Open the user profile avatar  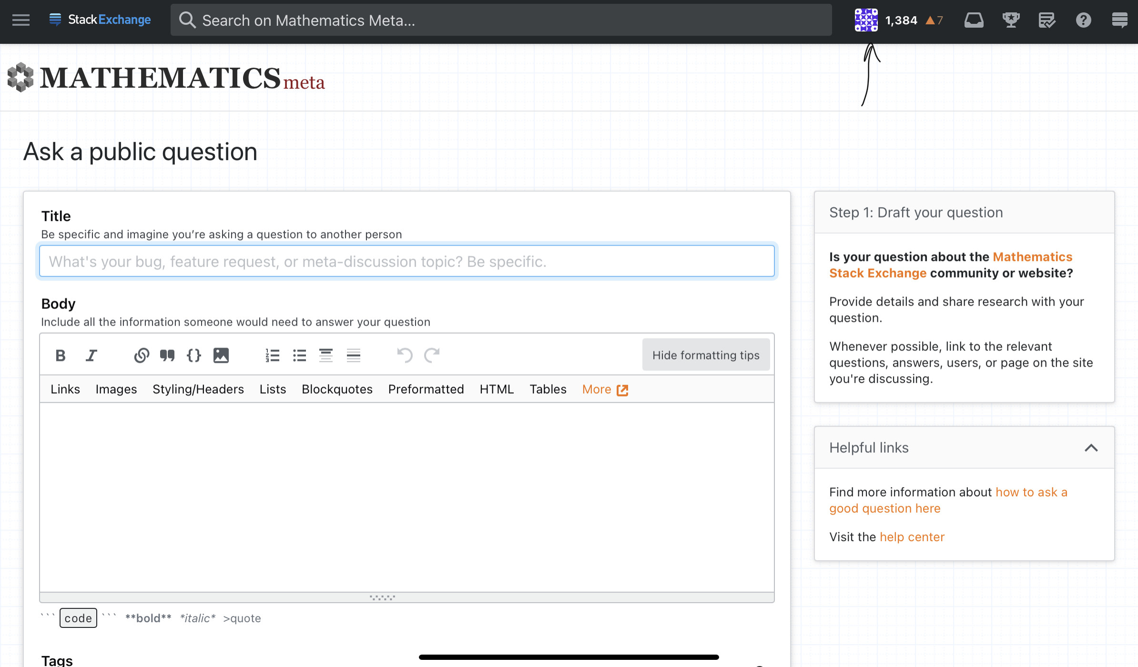click(866, 20)
